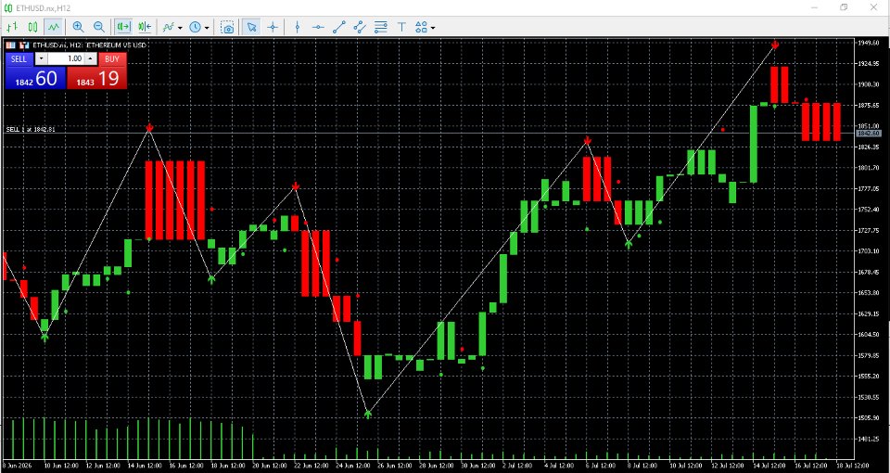Click price scale value 1801.70
890x473 pixels.
(x=869, y=168)
